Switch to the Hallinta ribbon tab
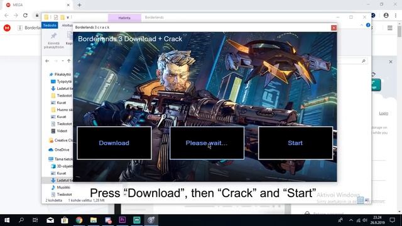 pos(124,18)
